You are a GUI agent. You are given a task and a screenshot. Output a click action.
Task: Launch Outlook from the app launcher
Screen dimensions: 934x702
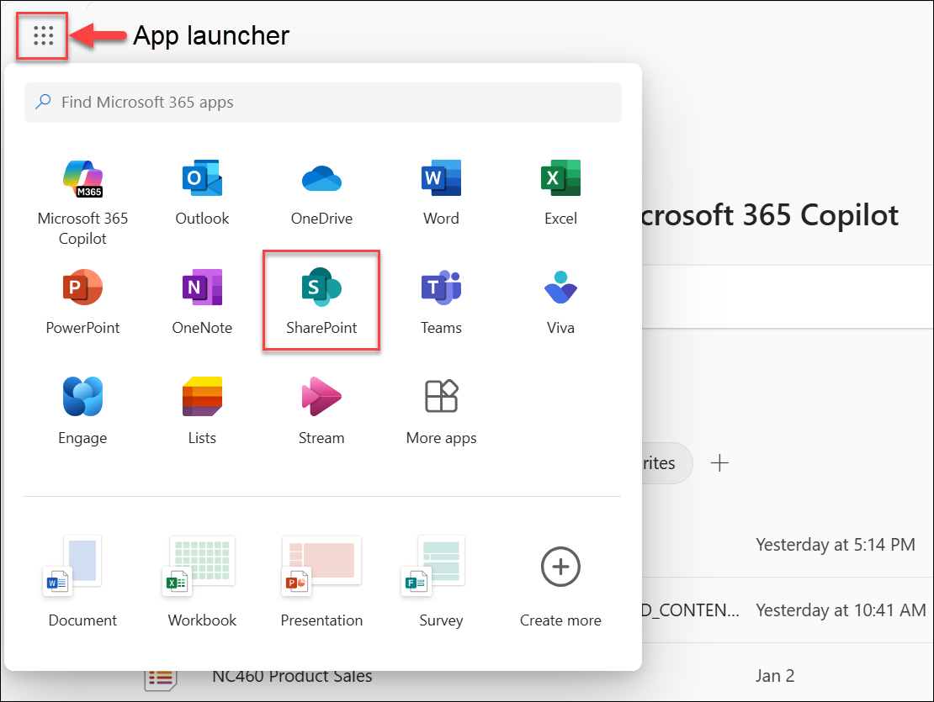click(x=202, y=192)
